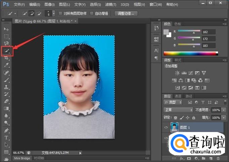Select the Eyedropper tool

point(6,65)
